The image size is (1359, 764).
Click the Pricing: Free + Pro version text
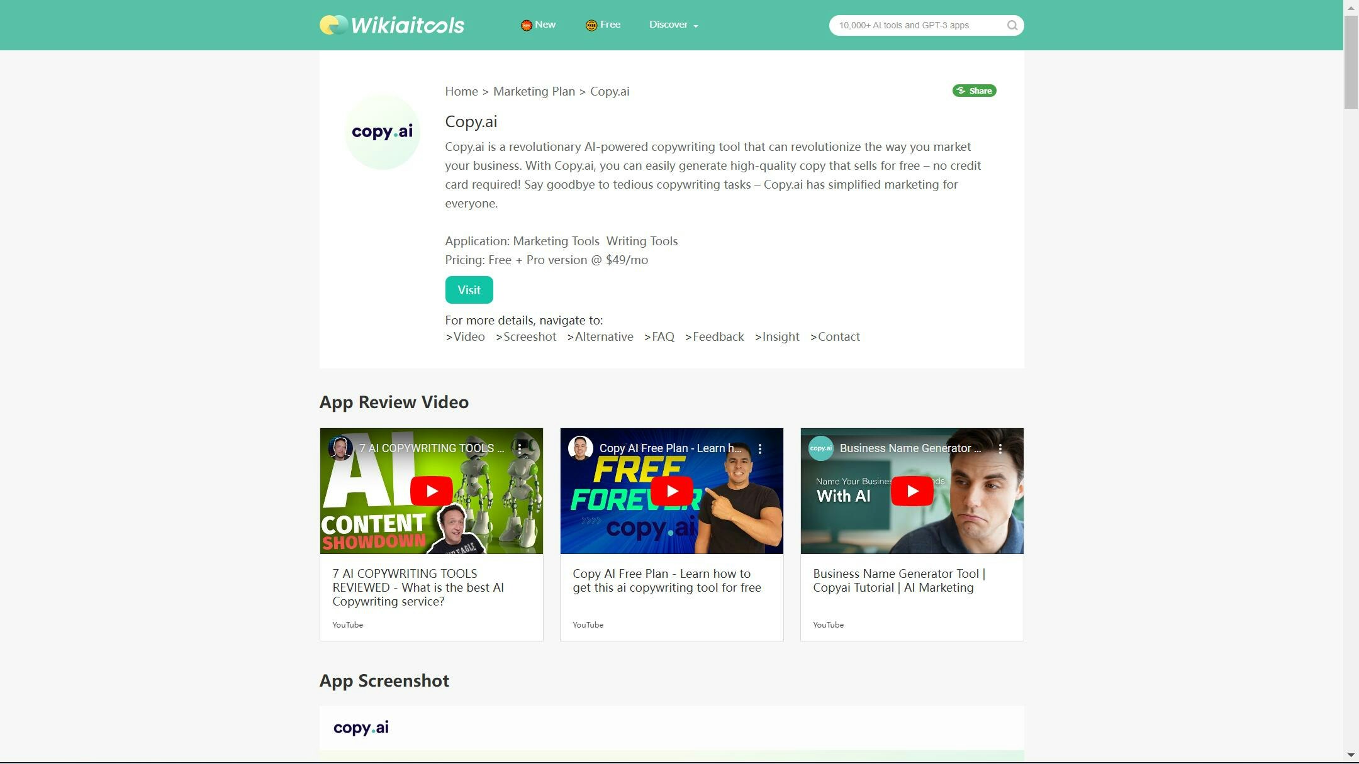click(x=546, y=260)
